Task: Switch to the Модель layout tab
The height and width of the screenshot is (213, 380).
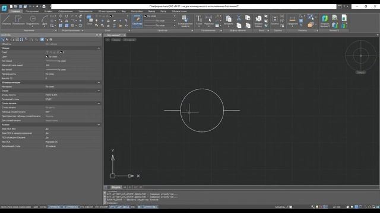Action: 116,187
